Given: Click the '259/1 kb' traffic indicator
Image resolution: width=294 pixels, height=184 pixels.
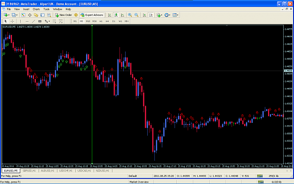Looking at the screenshot, I should pos(274,176).
